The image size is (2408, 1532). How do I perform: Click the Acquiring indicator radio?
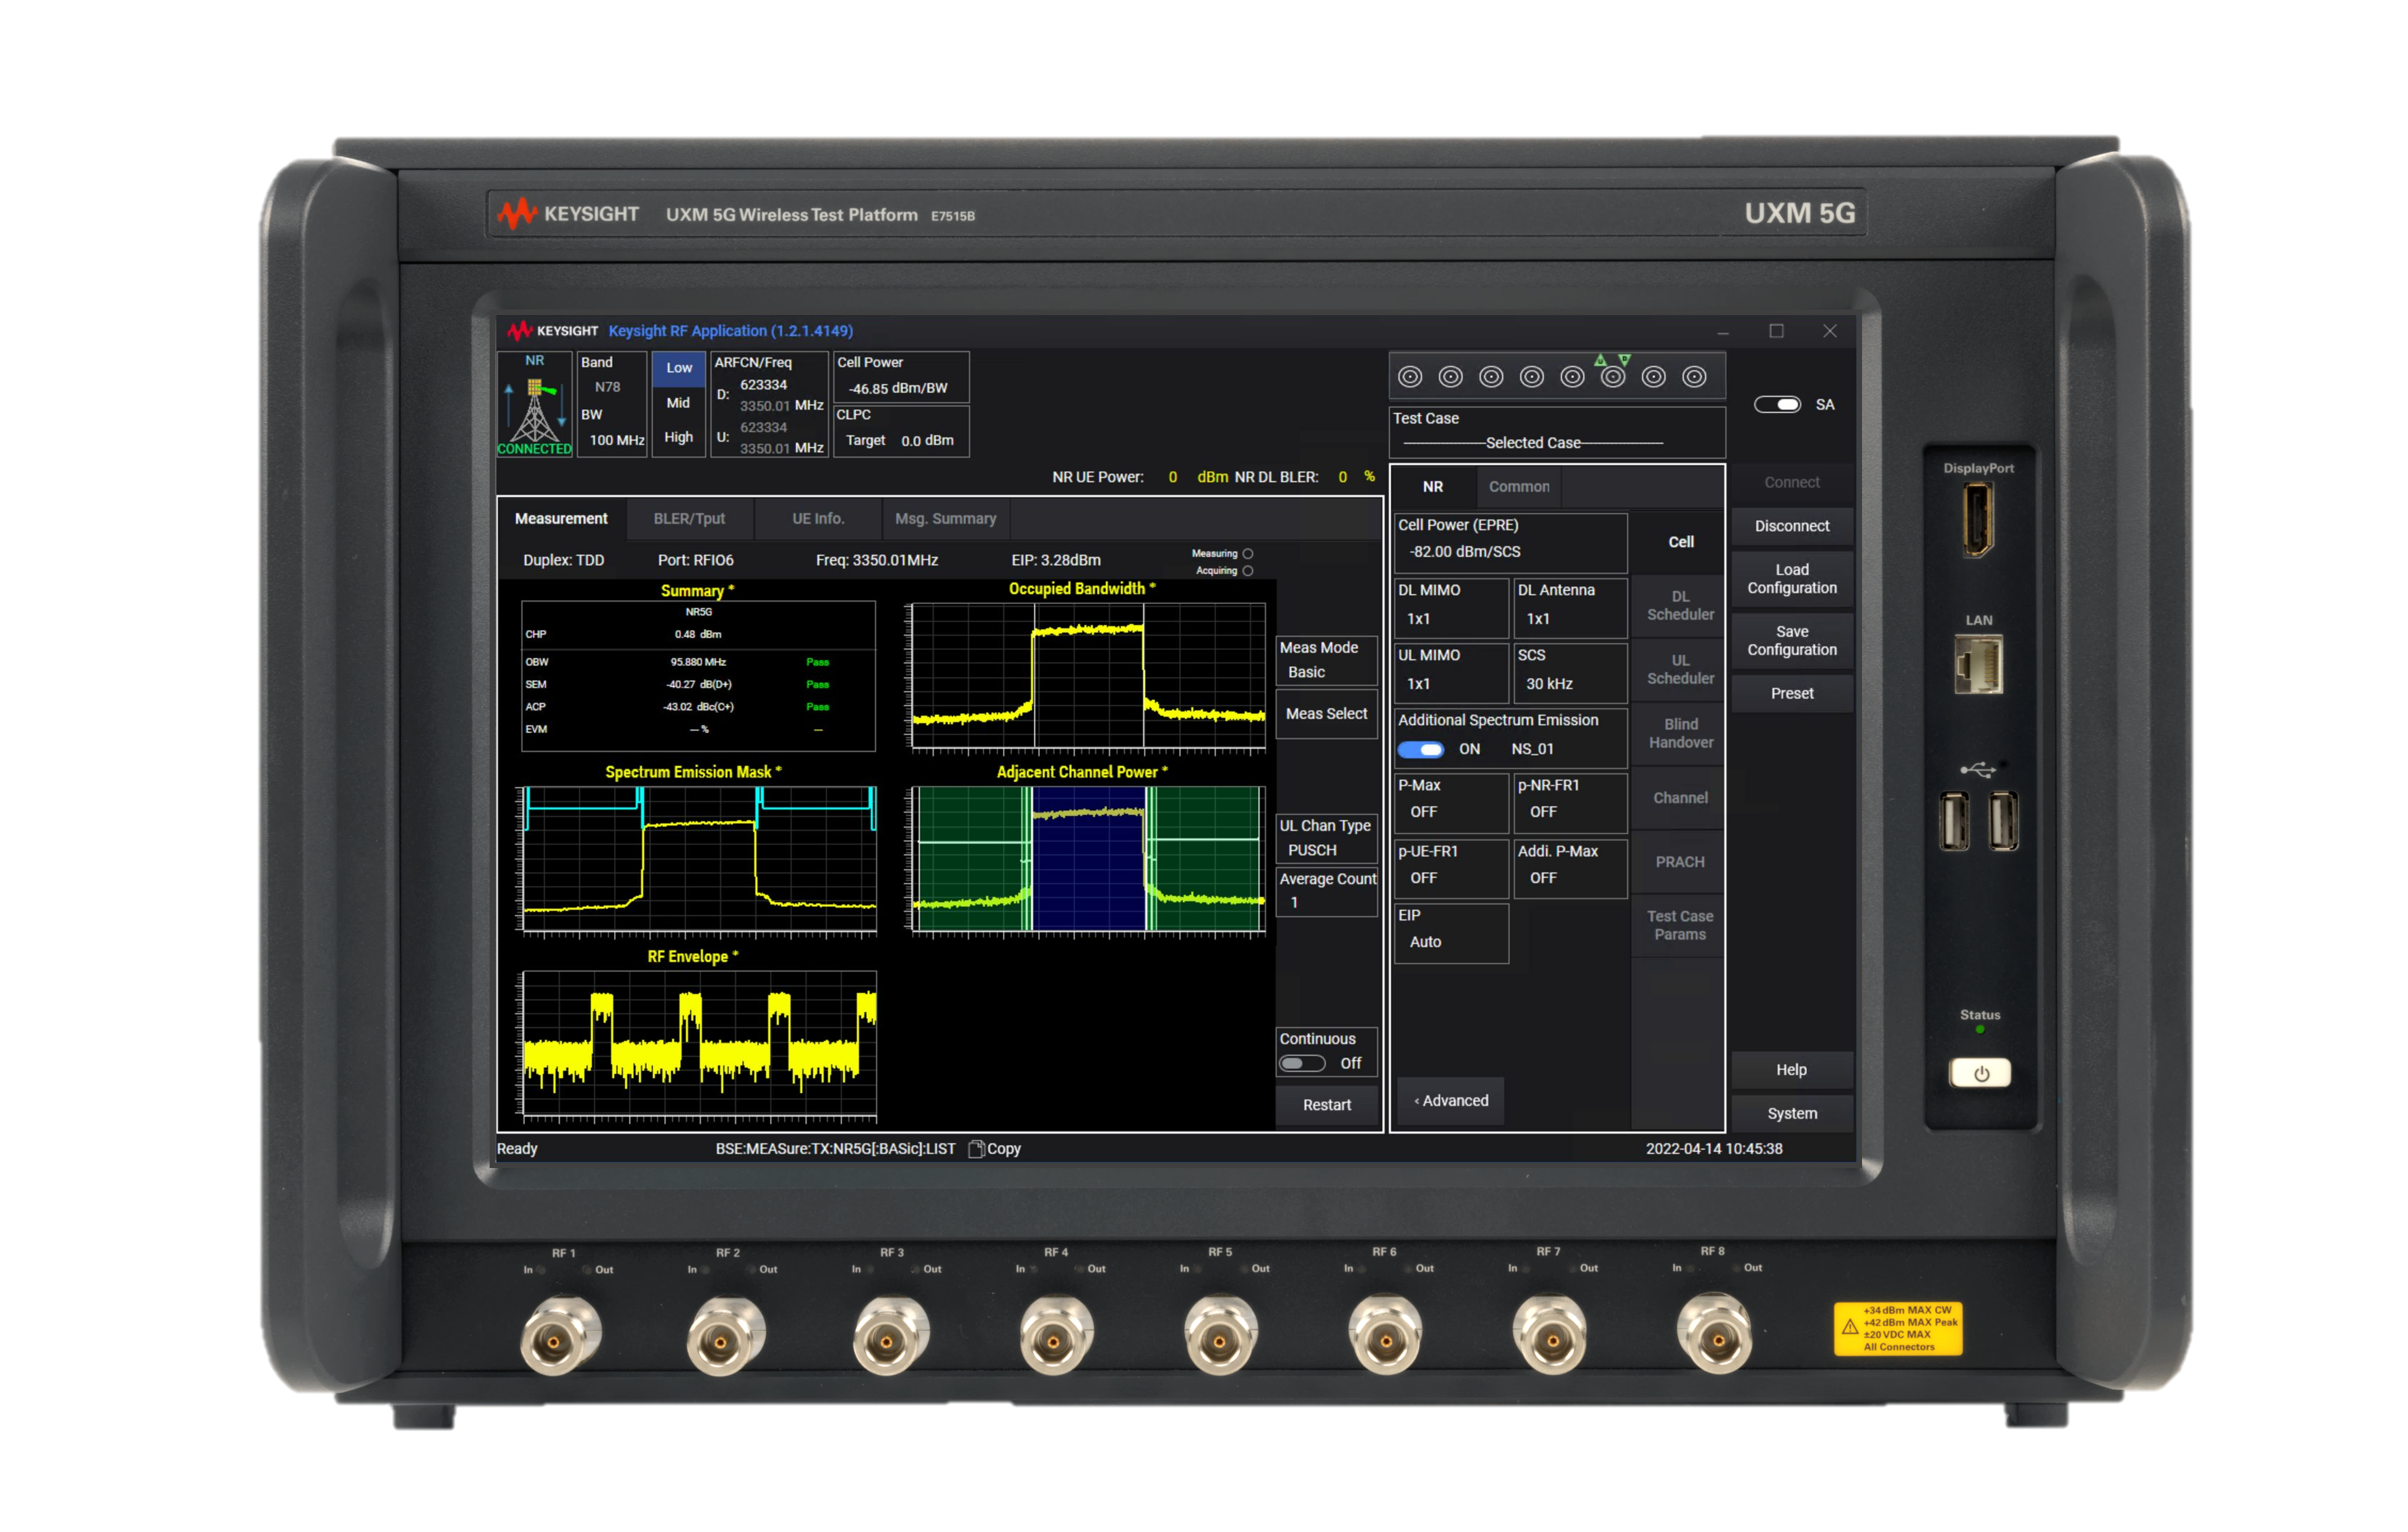1248,571
